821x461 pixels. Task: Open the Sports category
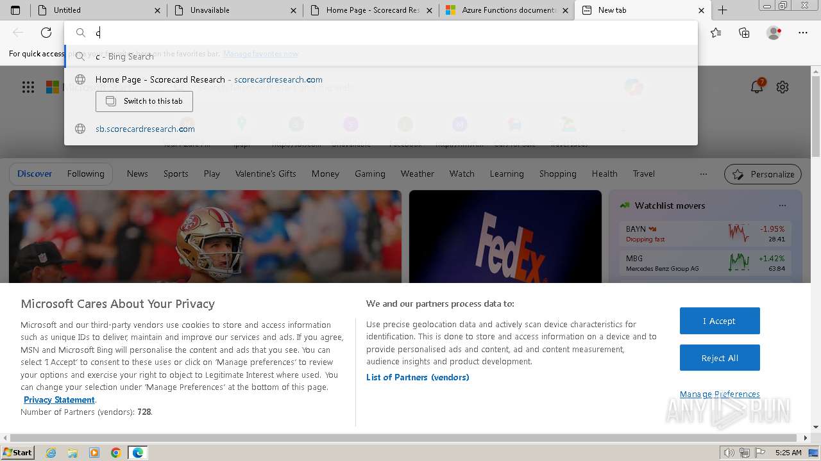point(176,174)
